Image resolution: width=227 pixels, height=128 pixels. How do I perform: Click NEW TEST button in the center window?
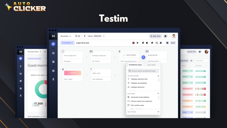point(155,36)
